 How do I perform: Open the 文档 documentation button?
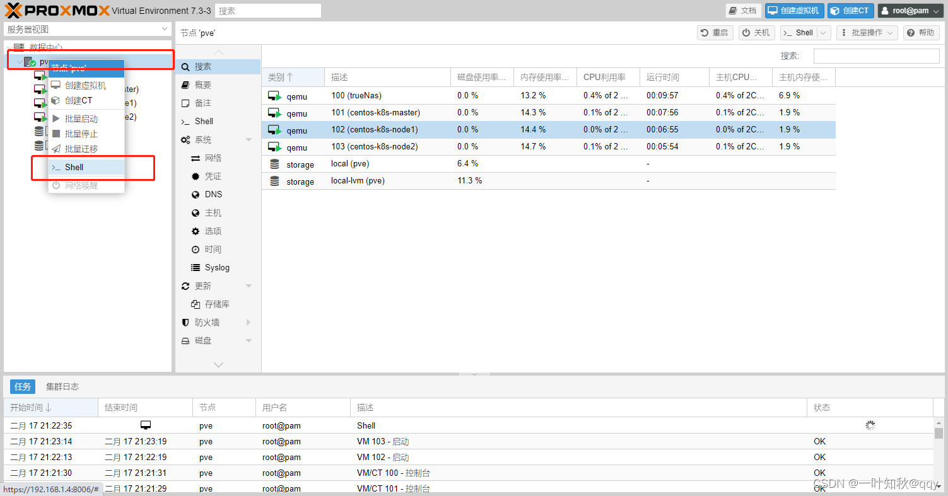click(x=743, y=11)
